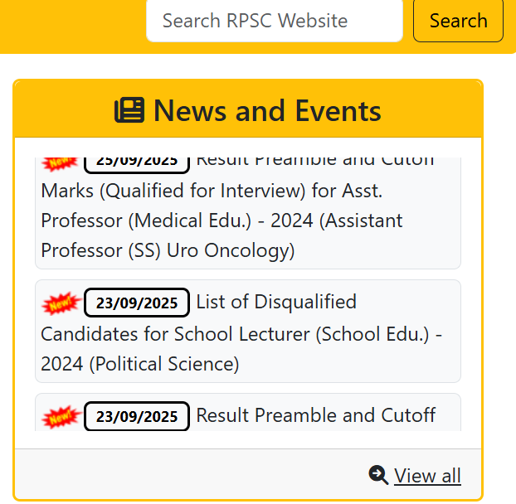Viewport: 516px width, 504px height.
Task: Click the "2024 (Political Science)" text line
Action: [139, 364]
